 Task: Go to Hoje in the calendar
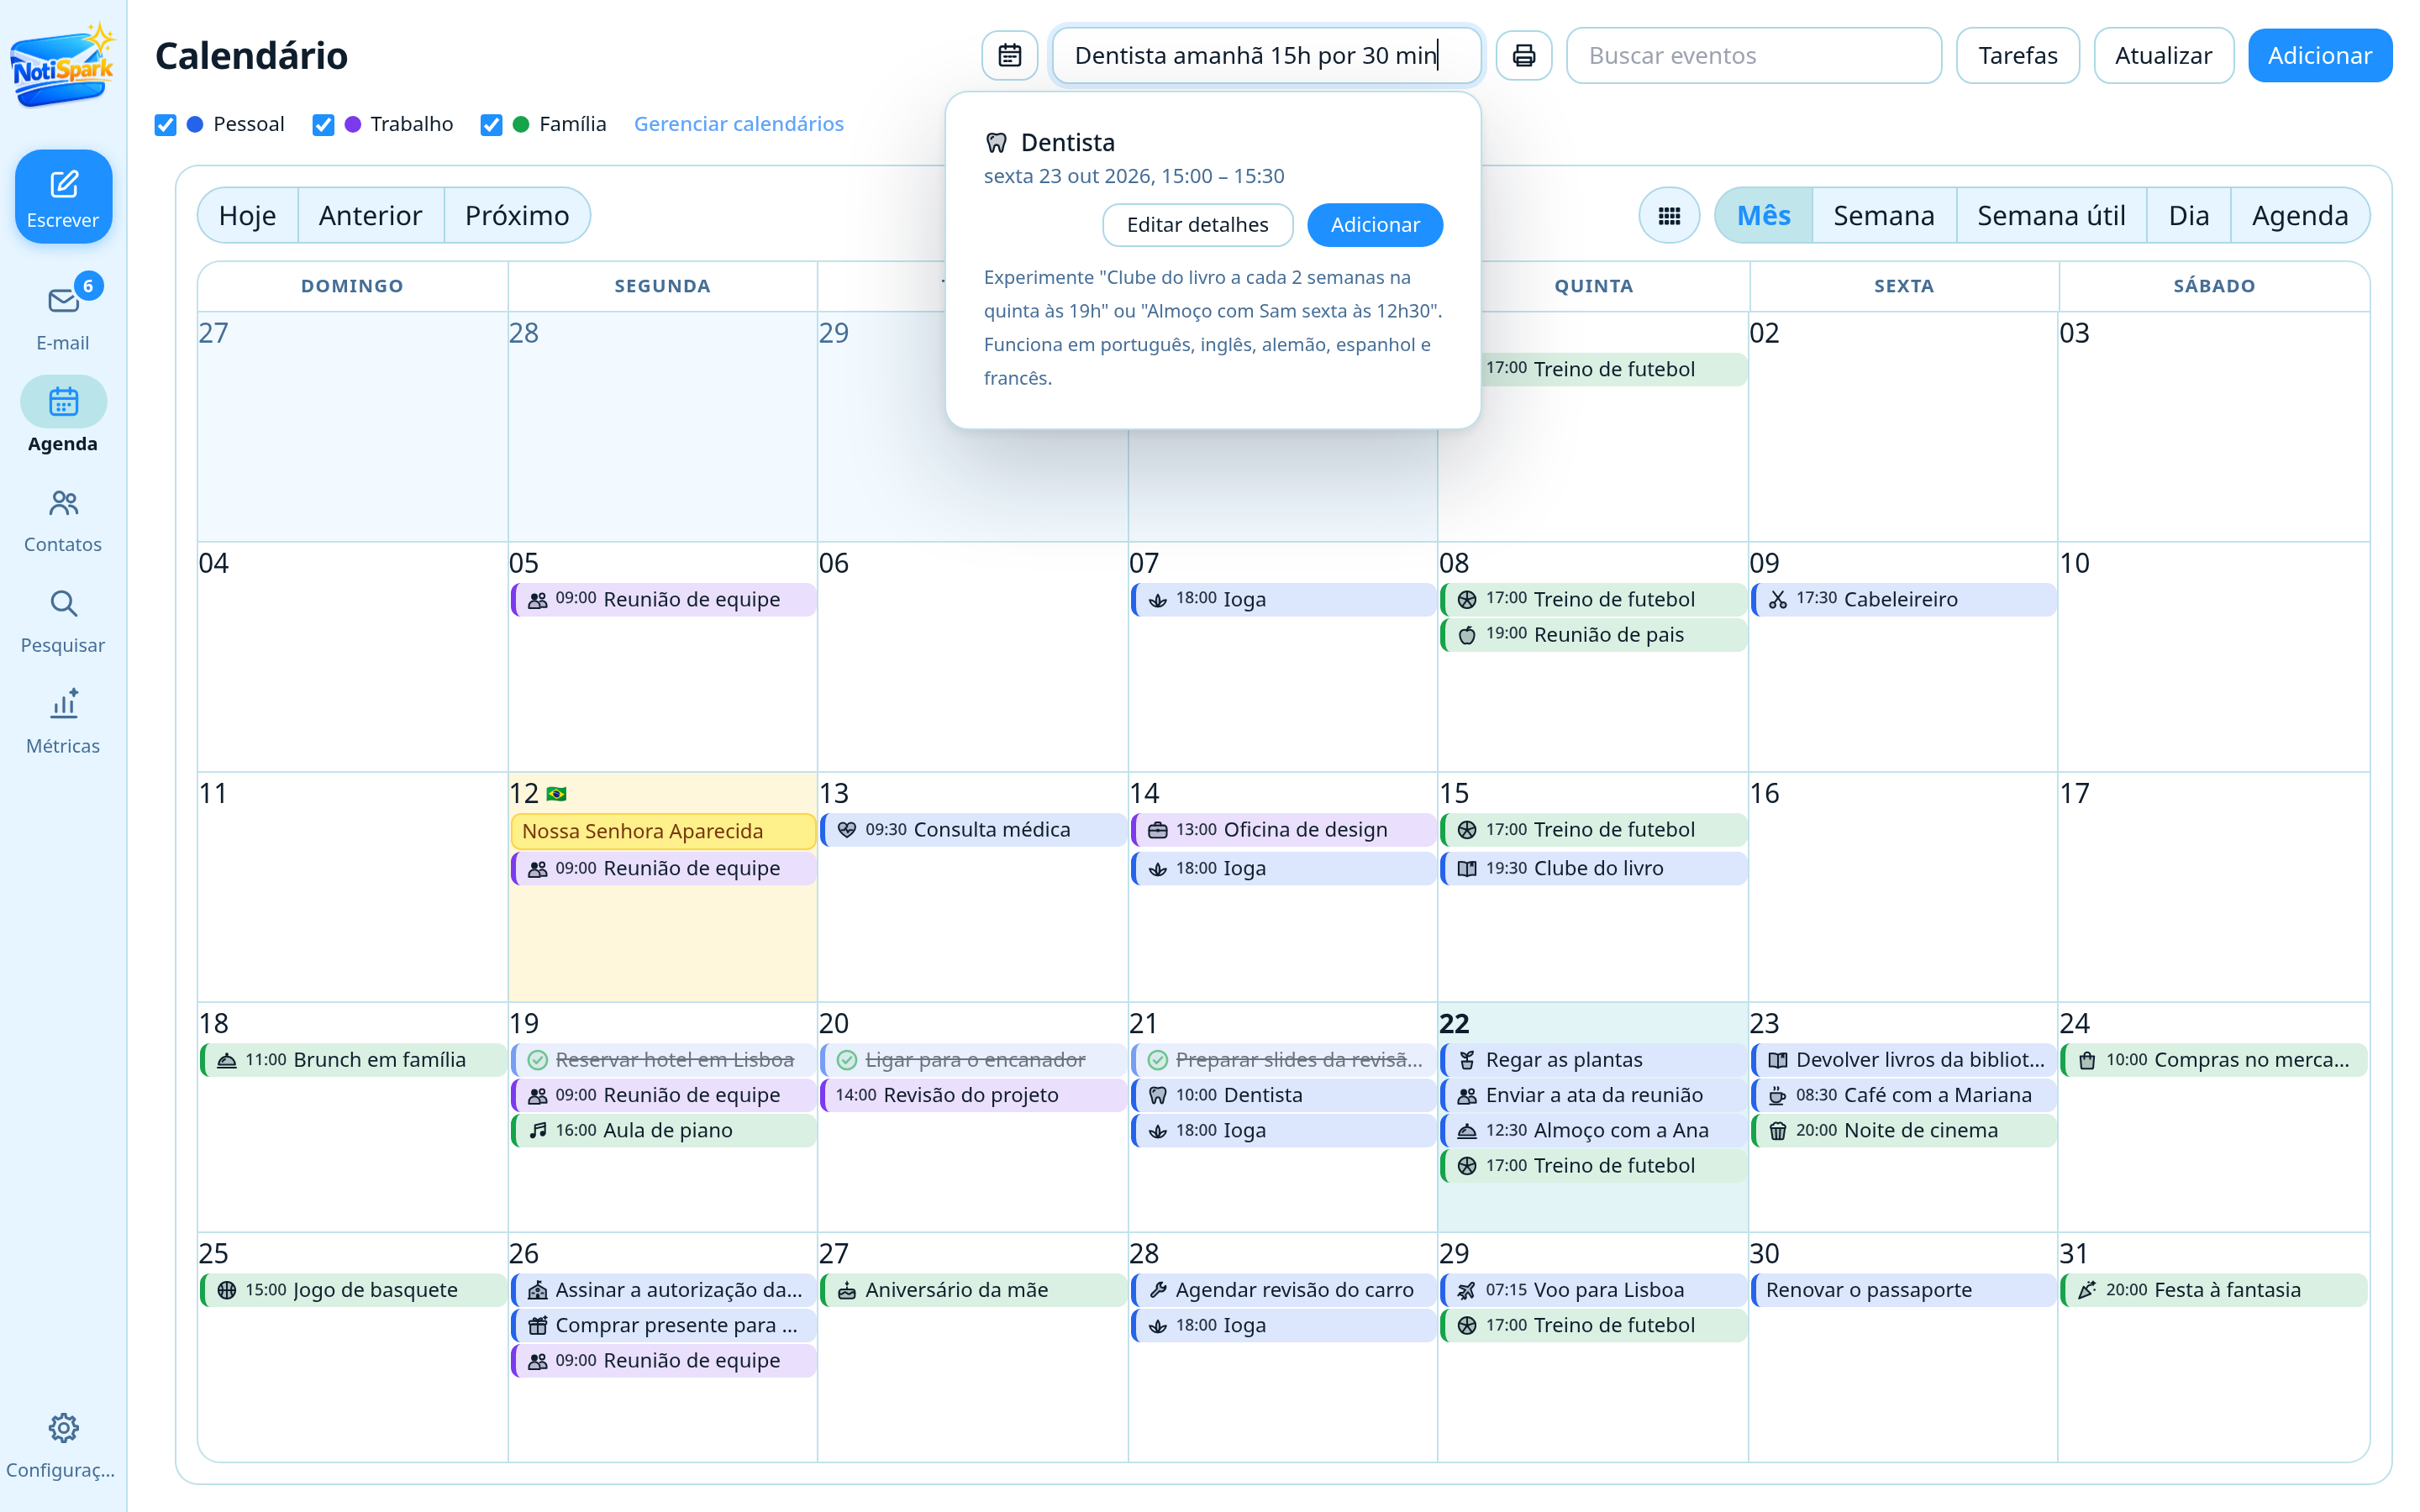(247, 215)
